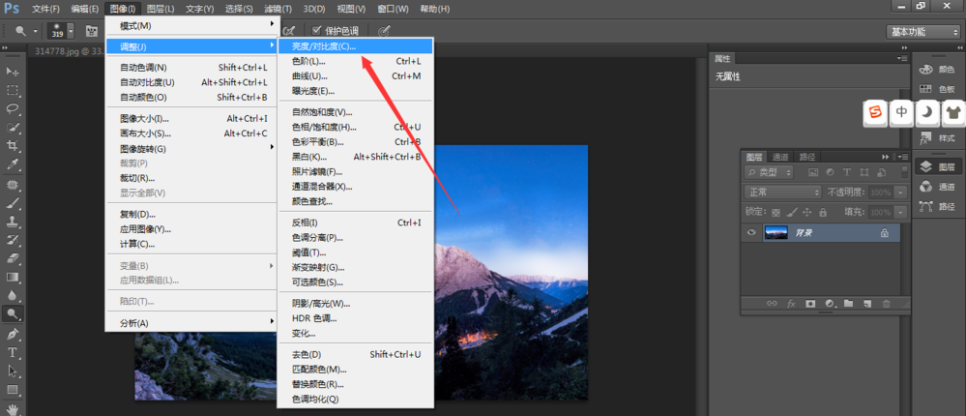
Task: Toggle the 保护色调 checkbox
Action: click(317, 30)
